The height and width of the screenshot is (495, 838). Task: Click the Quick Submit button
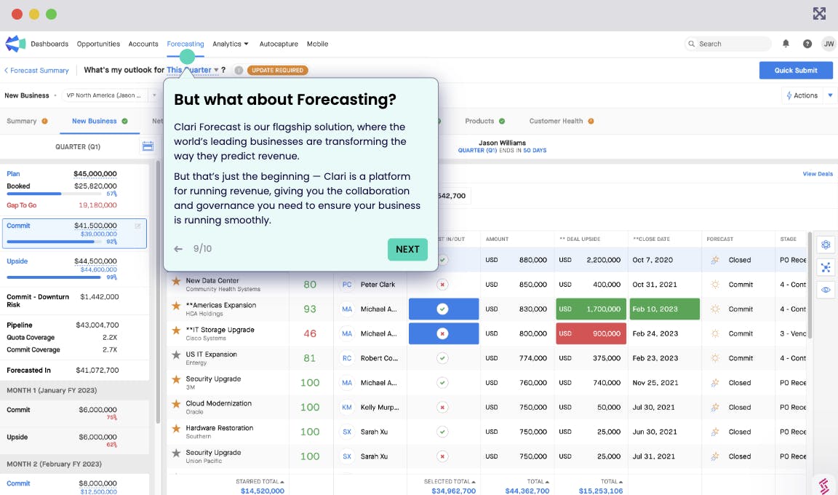796,70
